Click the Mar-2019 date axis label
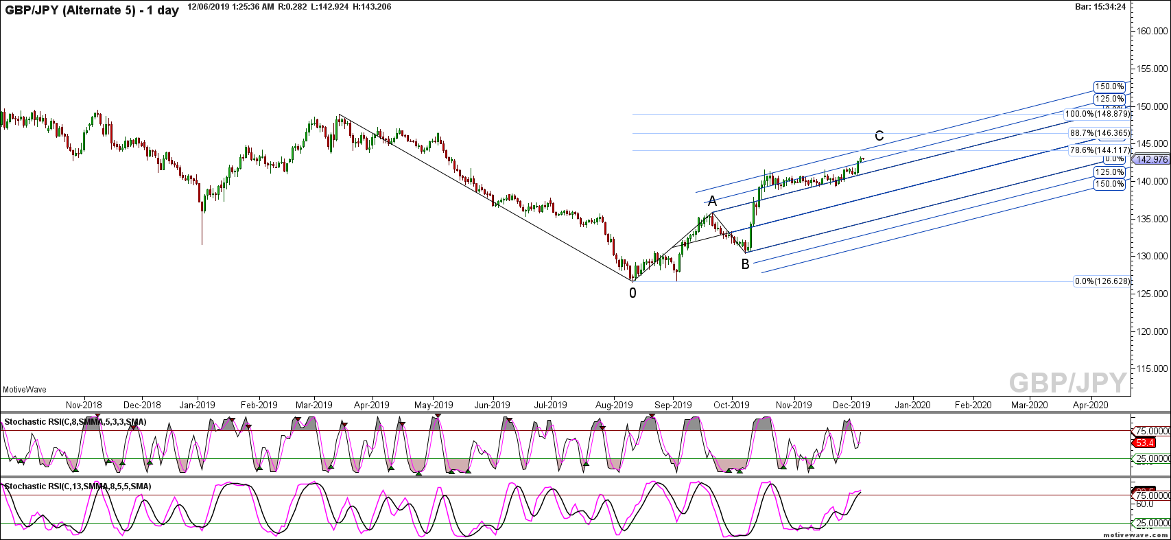1171x540 pixels. [x=314, y=405]
